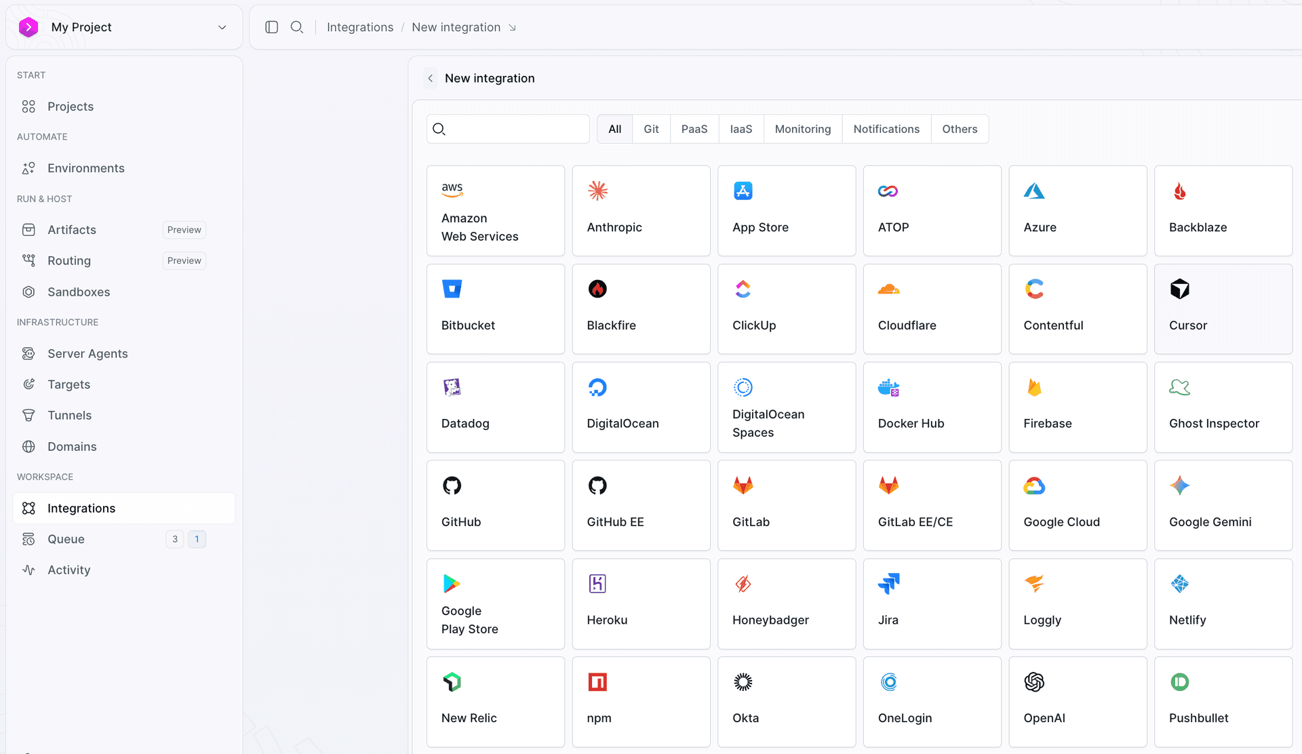Click the Artifacts sidebar icon
This screenshot has width=1302, height=754.
pyautogui.click(x=28, y=230)
